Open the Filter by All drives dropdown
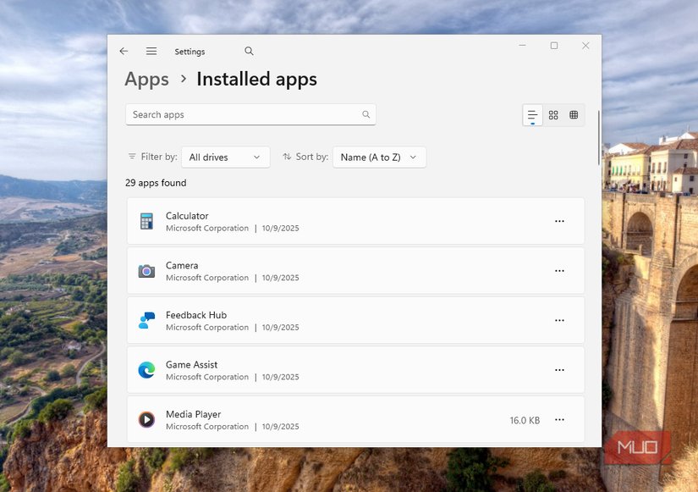The image size is (698, 492). pyautogui.click(x=225, y=158)
